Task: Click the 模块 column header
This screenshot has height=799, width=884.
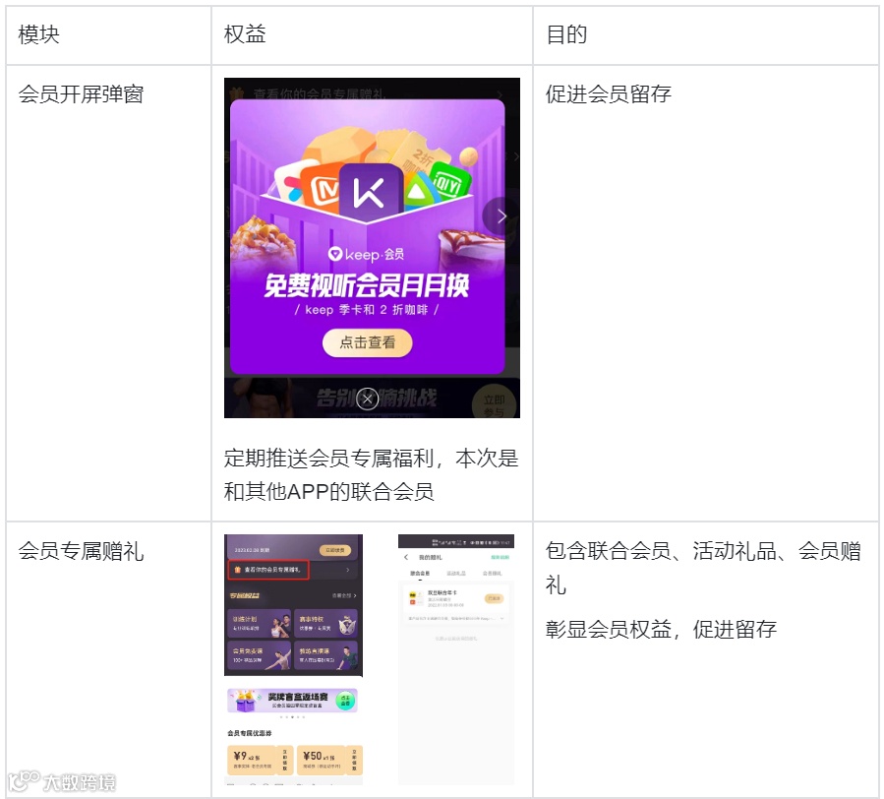Action: pos(39,34)
